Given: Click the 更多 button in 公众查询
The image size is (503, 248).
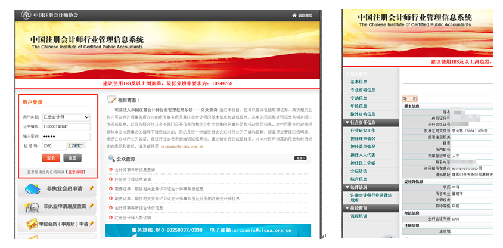Looking at the screenshot, I should tap(300, 159).
